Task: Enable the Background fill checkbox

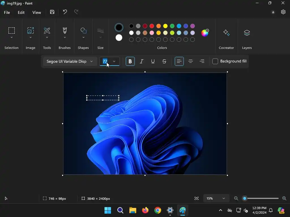Action: [215, 61]
